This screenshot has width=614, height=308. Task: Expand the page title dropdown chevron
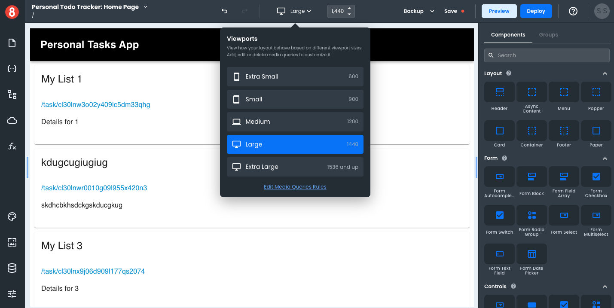point(146,7)
